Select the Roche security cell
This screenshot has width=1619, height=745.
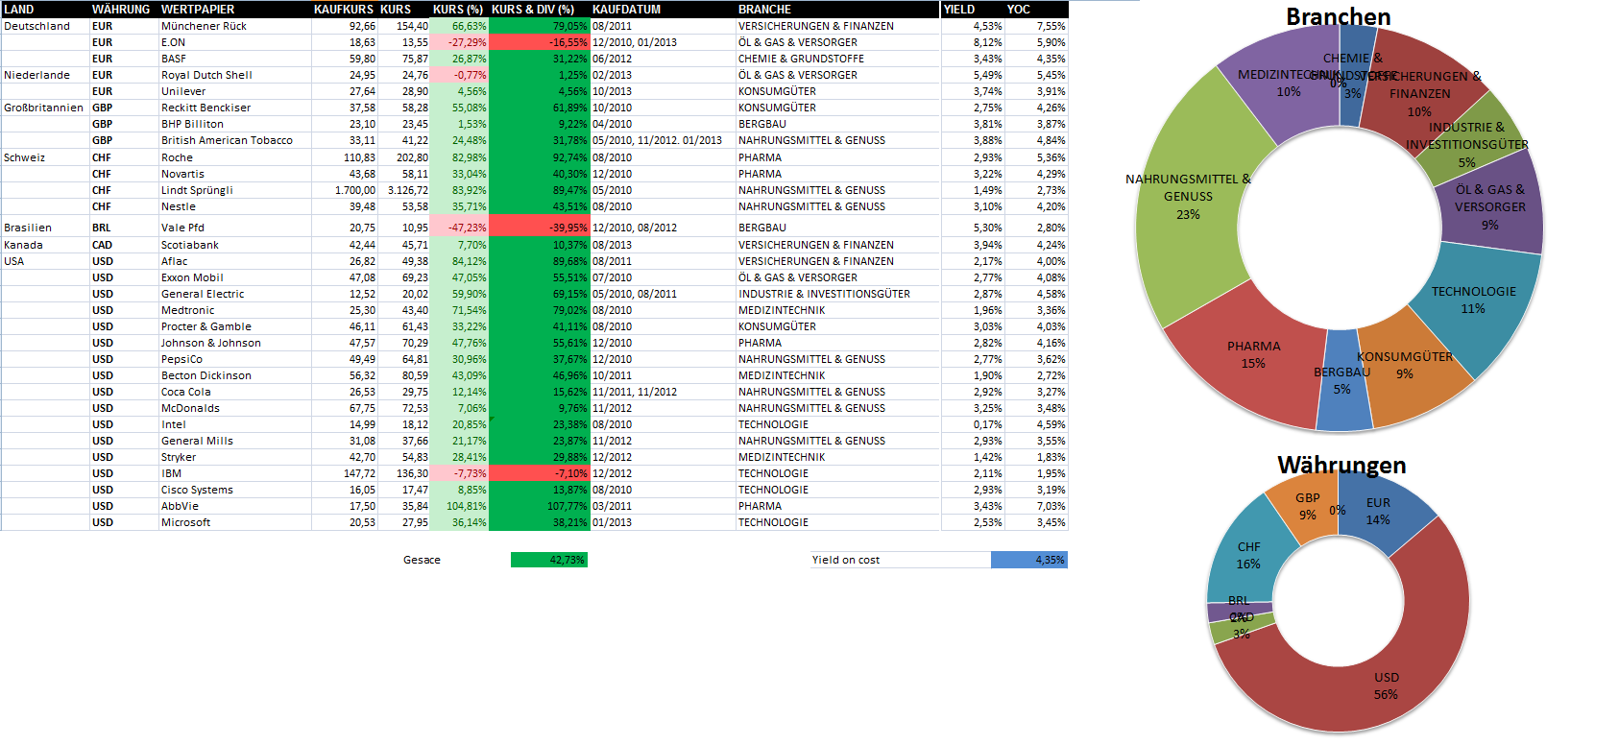(x=235, y=157)
